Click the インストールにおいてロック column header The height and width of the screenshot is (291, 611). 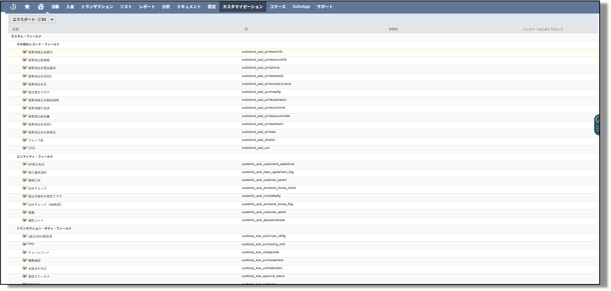(x=543, y=29)
